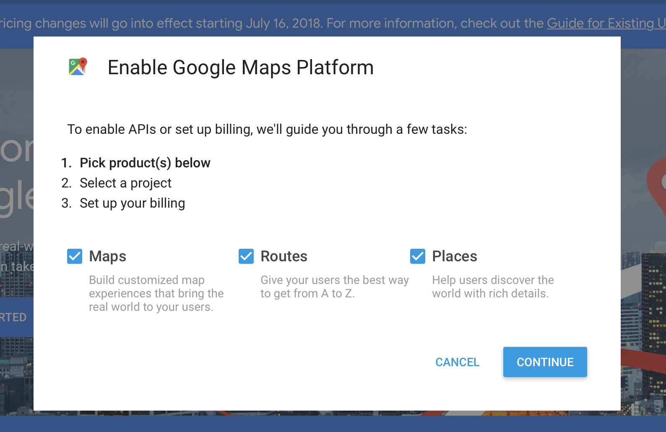This screenshot has width=666, height=432.
Task: Click the 'Pick product(s) below' step
Action: pos(145,163)
